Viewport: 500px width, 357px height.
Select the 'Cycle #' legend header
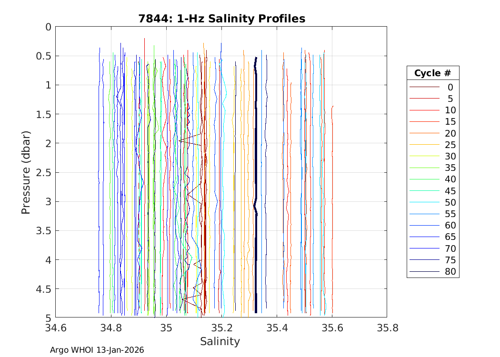(x=432, y=73)
